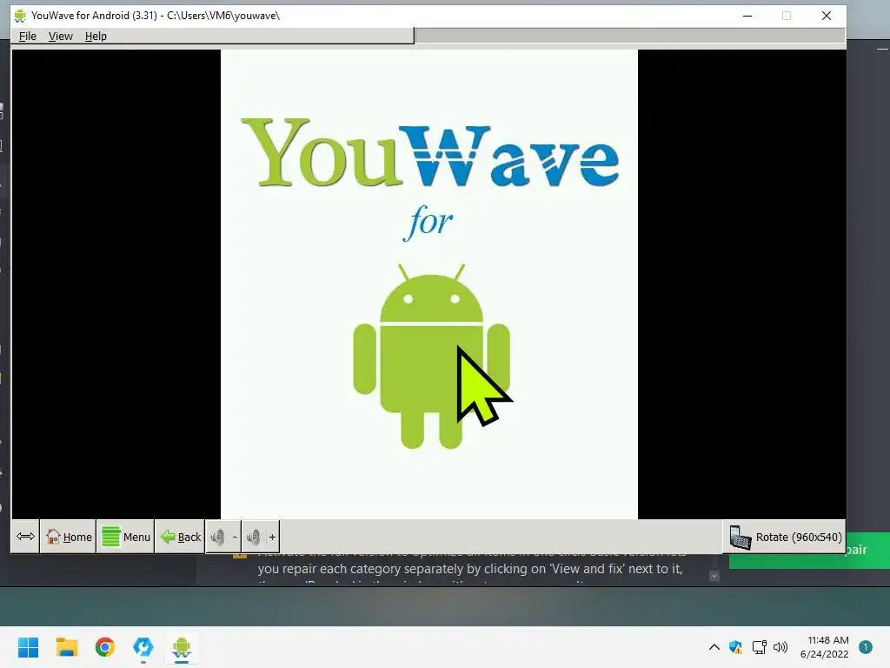This screenshot has height=668, width=890.
Task: Decrease the emulator volume
Action: point(223,536)
